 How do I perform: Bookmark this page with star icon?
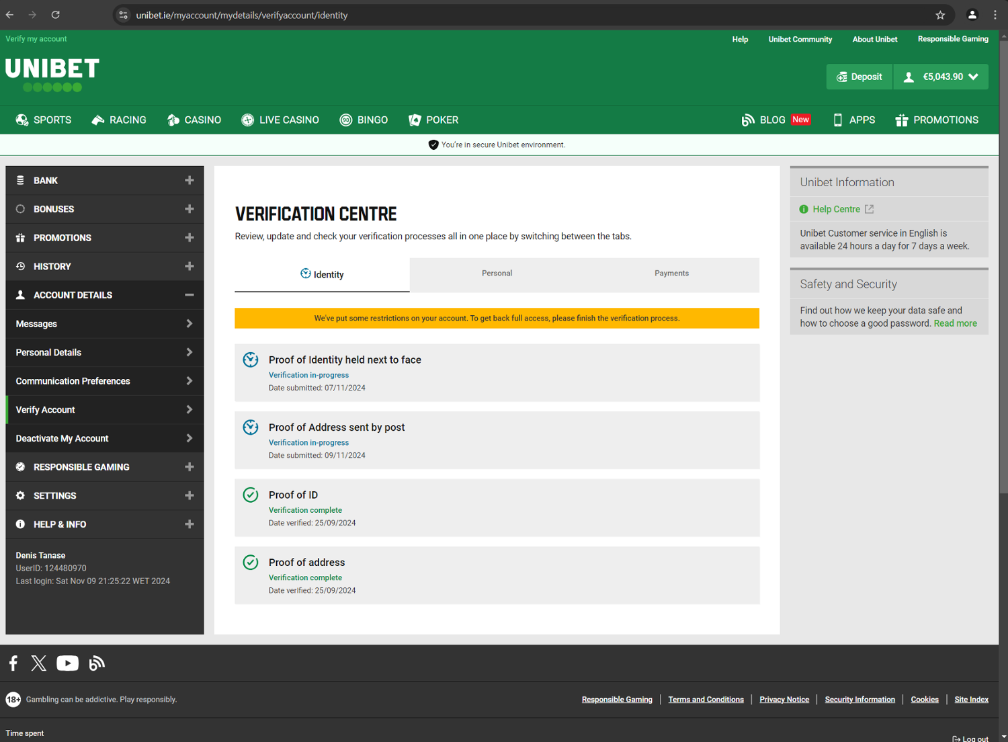(940, 15)
